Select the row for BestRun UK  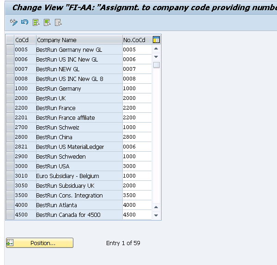point(10,98)
